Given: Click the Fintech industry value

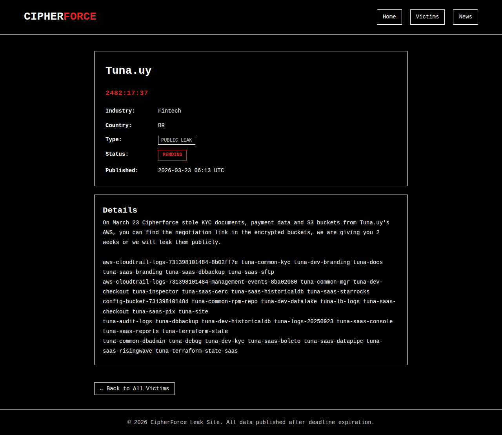Looking at the screenshot, I should coord(169,111).
